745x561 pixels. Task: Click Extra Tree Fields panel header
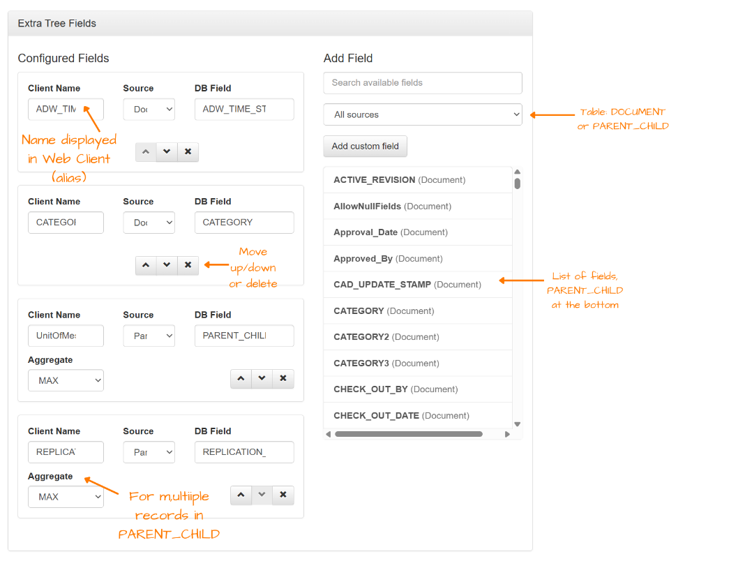tap(270, 23)
